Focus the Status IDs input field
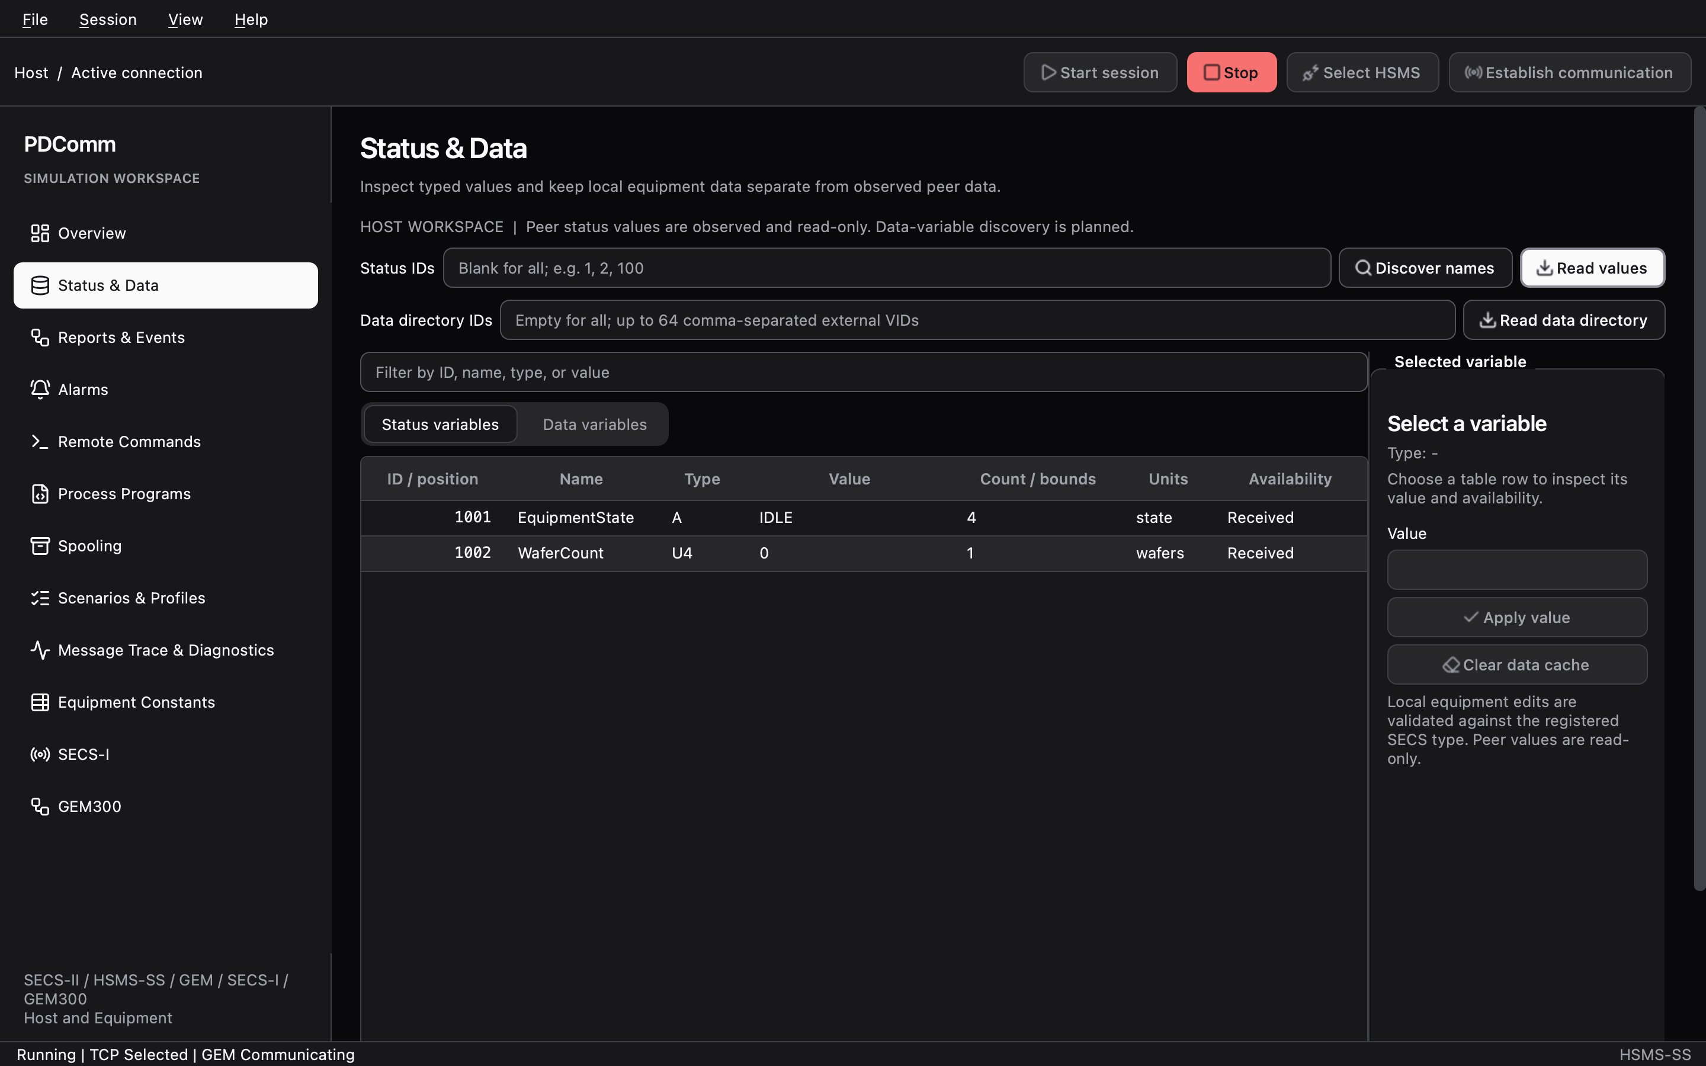Image resolution: width=1706 pixels, height=1066 pixels. (887, 268)
